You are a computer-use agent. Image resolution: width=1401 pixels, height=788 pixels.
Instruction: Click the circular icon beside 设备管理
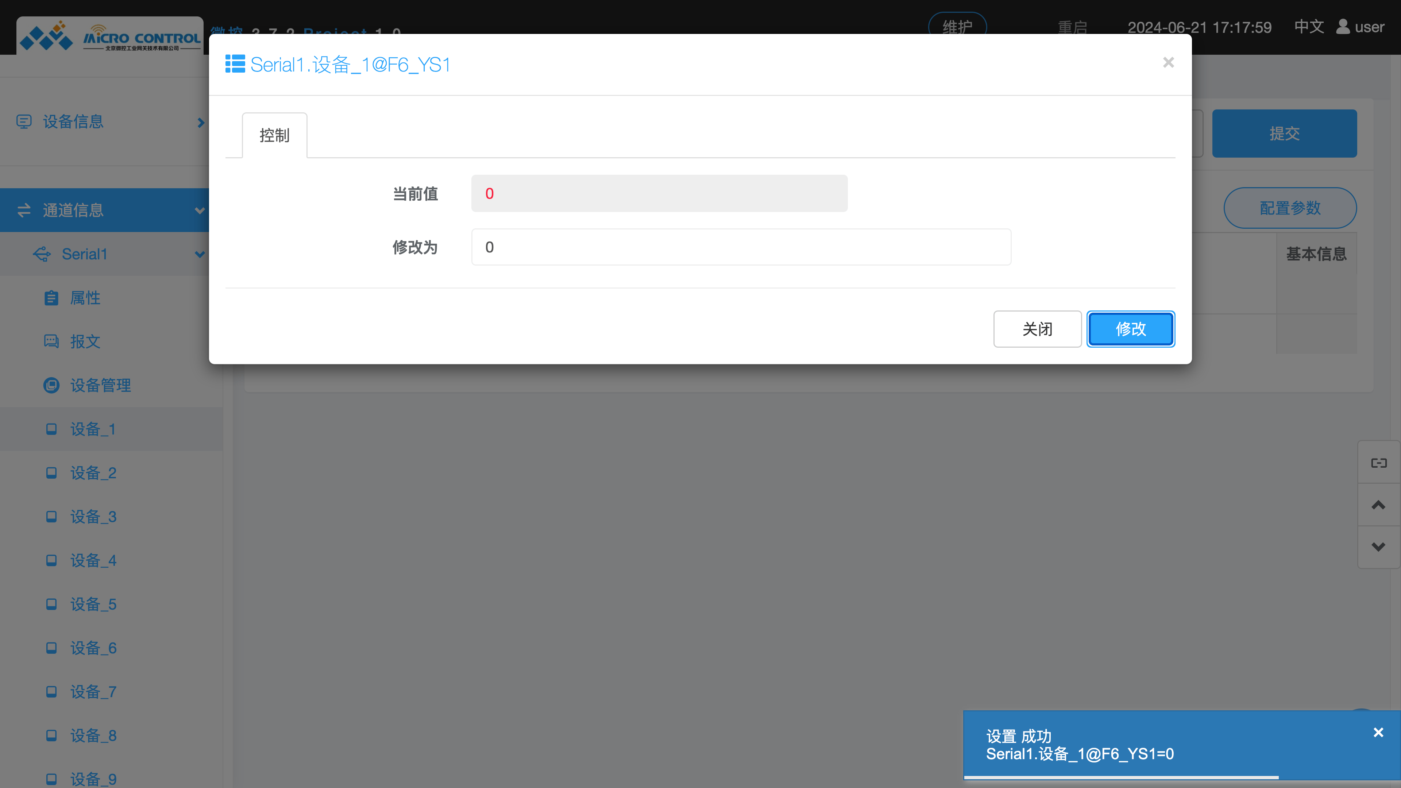[x=51, y=385]
